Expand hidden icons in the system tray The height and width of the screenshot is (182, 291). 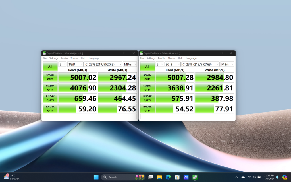pyautogui.click(x=237, y=177)
